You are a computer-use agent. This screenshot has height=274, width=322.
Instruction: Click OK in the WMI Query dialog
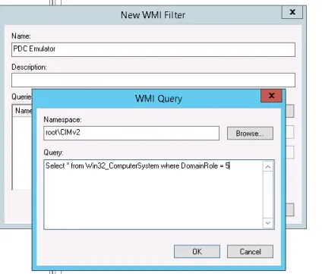(197, 251)
